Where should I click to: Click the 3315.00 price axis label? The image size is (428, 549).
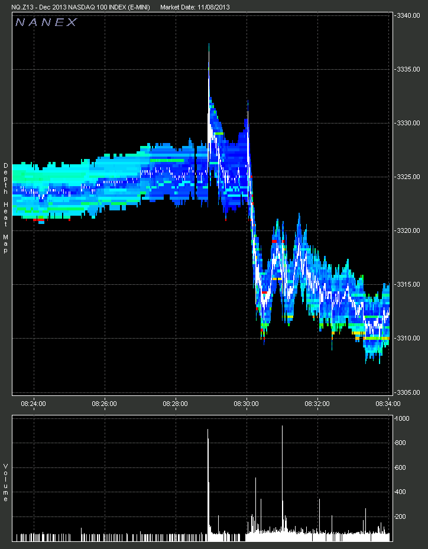(x=408, y=284)
